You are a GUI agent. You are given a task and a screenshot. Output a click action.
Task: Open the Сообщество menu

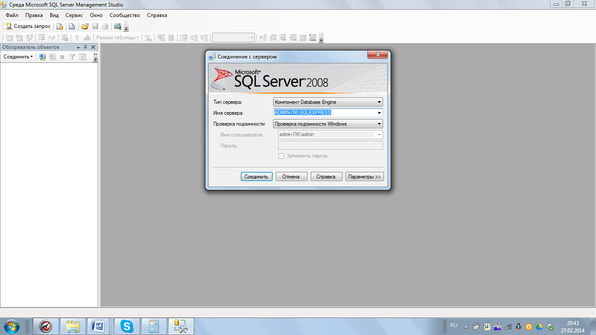click(125, 15)
